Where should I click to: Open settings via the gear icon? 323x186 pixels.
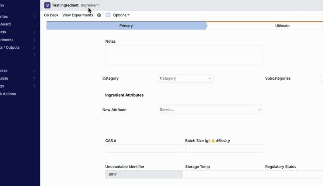[x=99, y=15]
